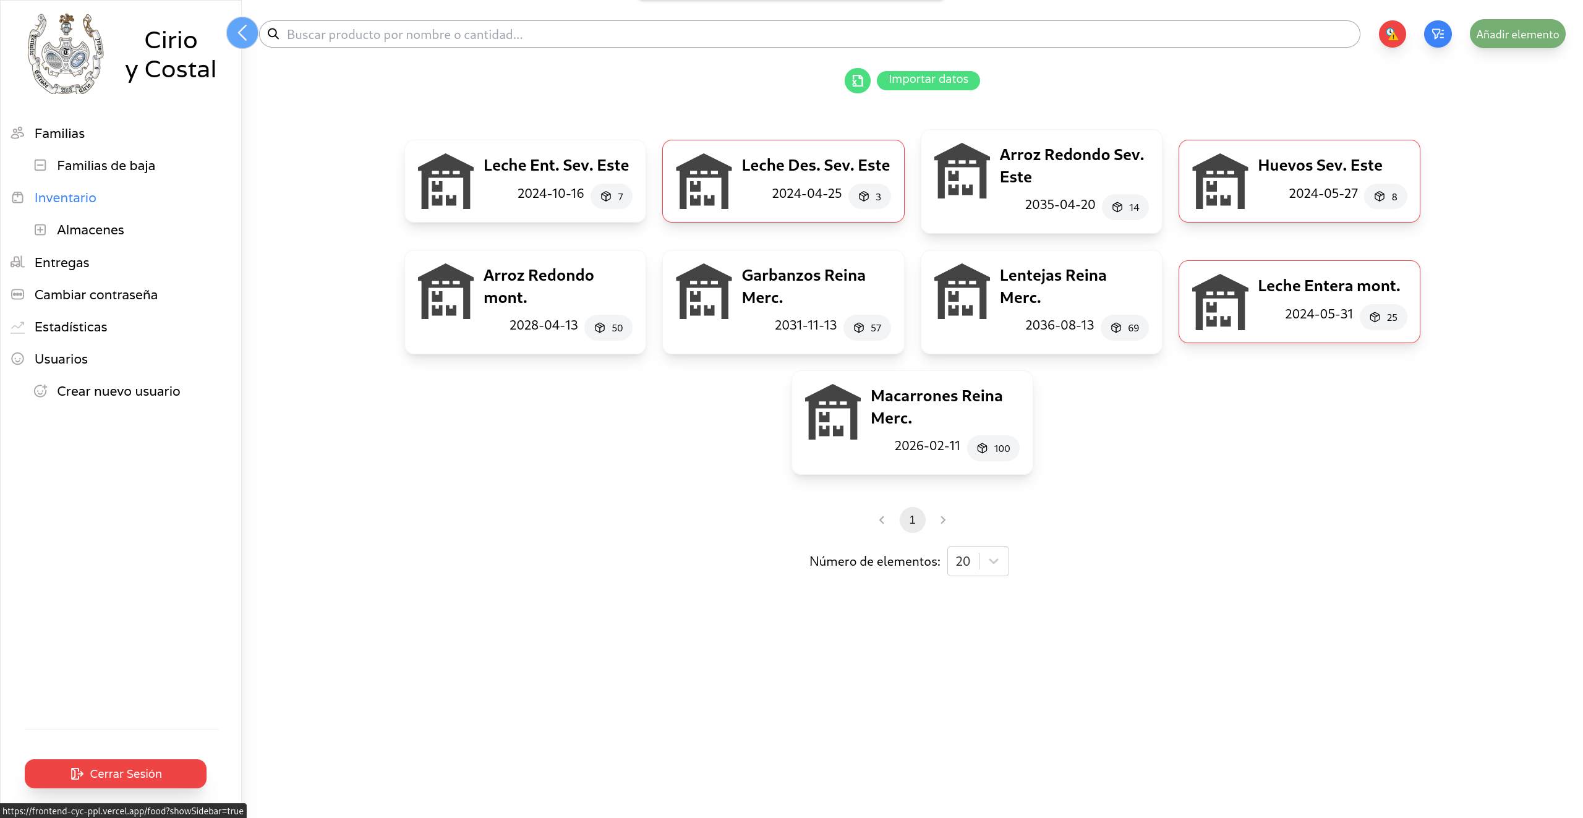Open Familias menu item

pyautogui.click(x=59, y=133)
